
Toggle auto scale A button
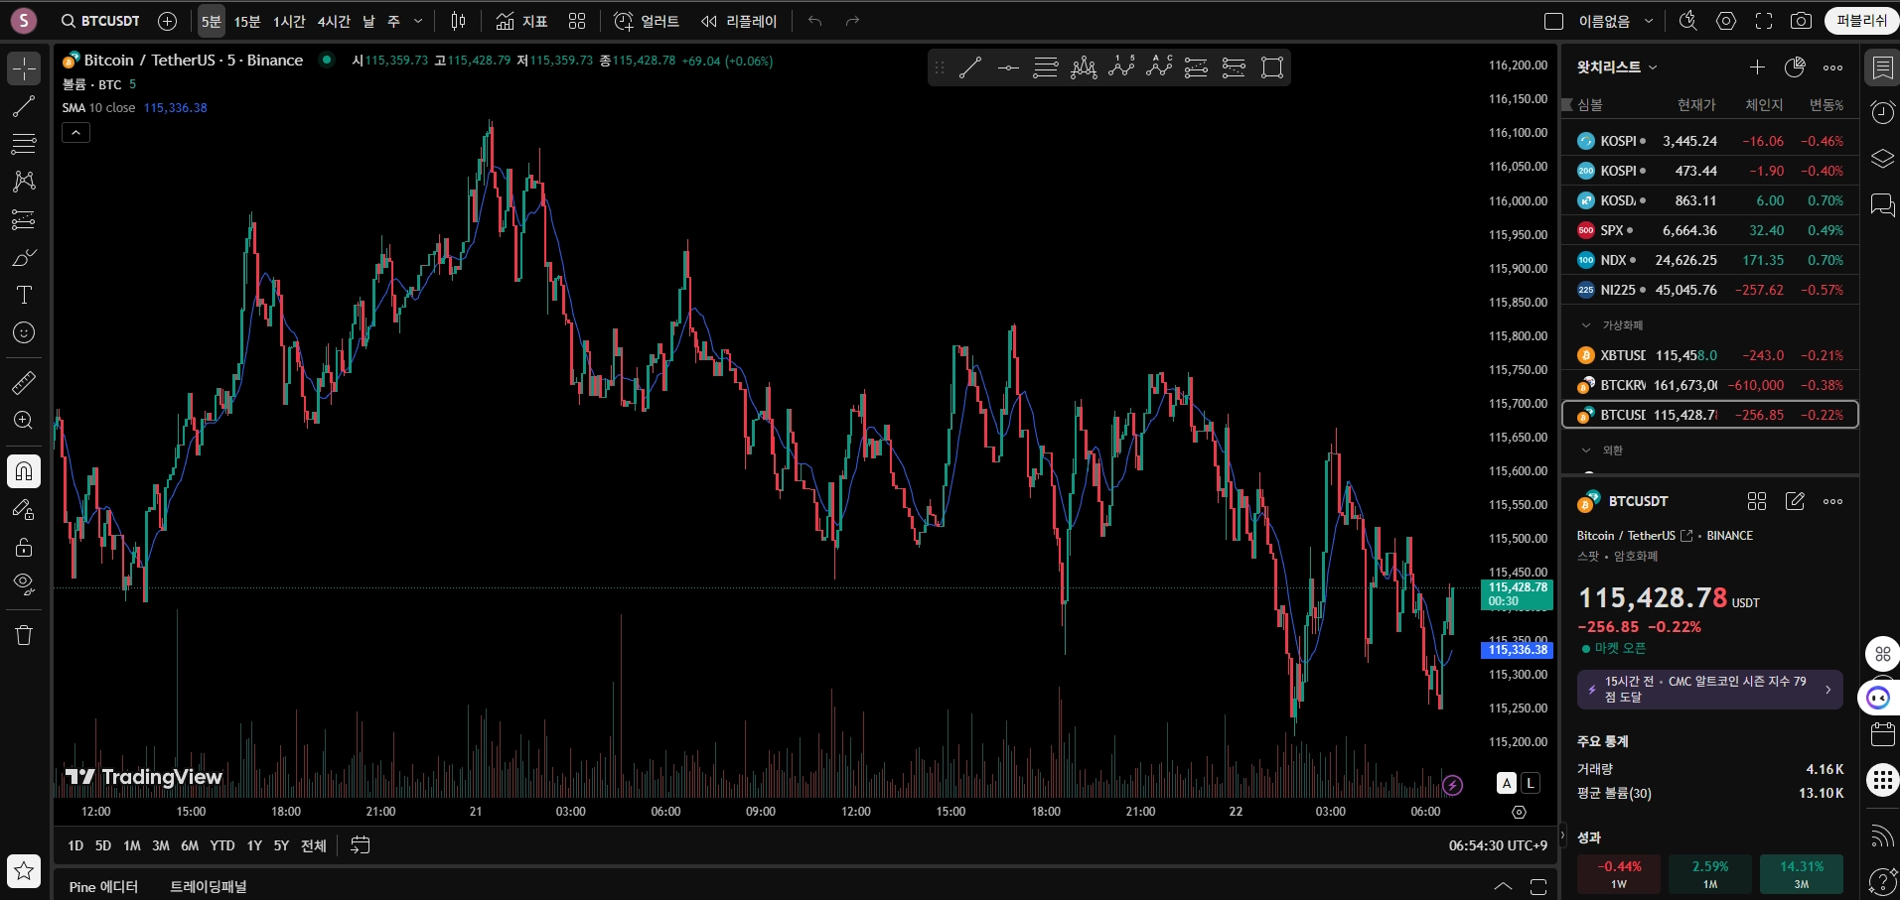pos(1507,783)
